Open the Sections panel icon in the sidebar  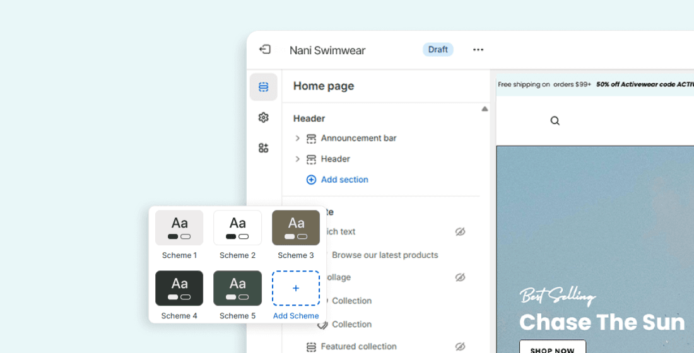[x=263, y=87]
